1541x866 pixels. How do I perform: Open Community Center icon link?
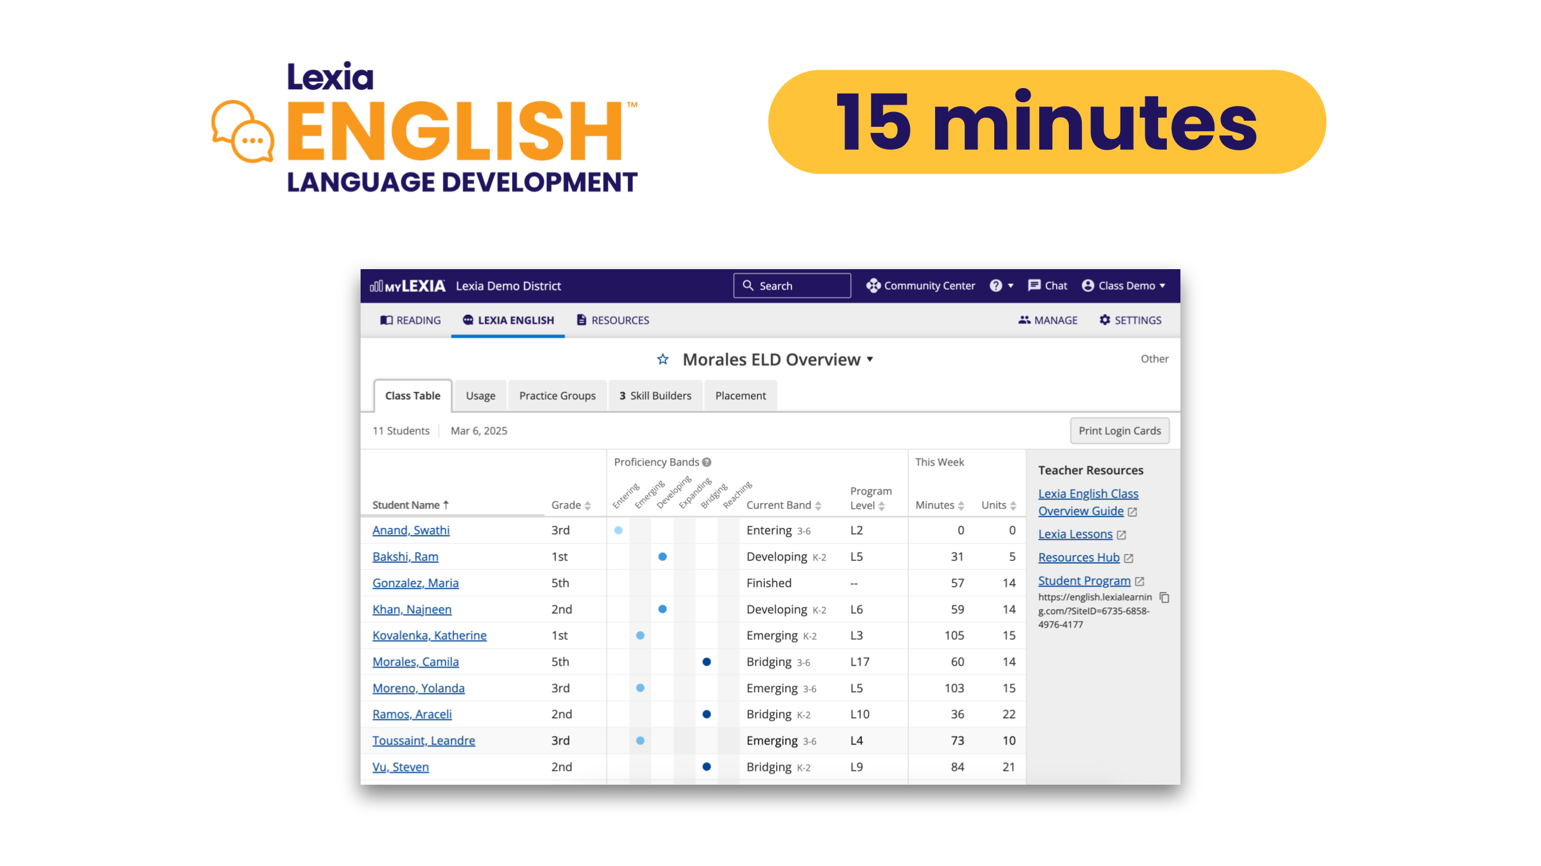873,286
